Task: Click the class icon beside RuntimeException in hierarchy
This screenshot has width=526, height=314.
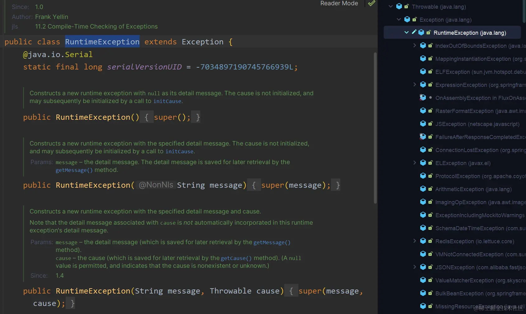Action: [421, 32]
